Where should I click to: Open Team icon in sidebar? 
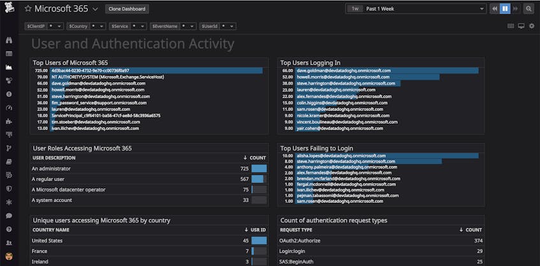click(10, 242)
